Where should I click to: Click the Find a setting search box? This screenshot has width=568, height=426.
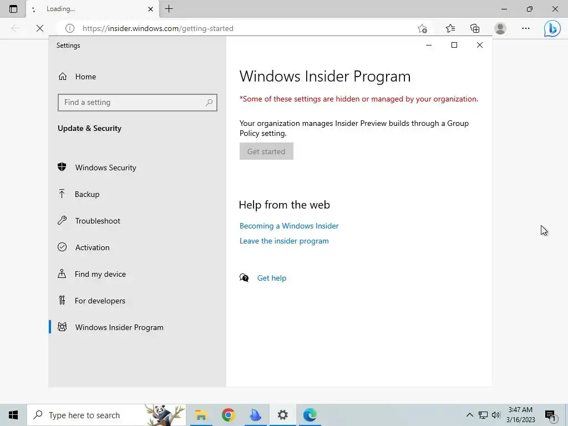(x=138, y=103)
